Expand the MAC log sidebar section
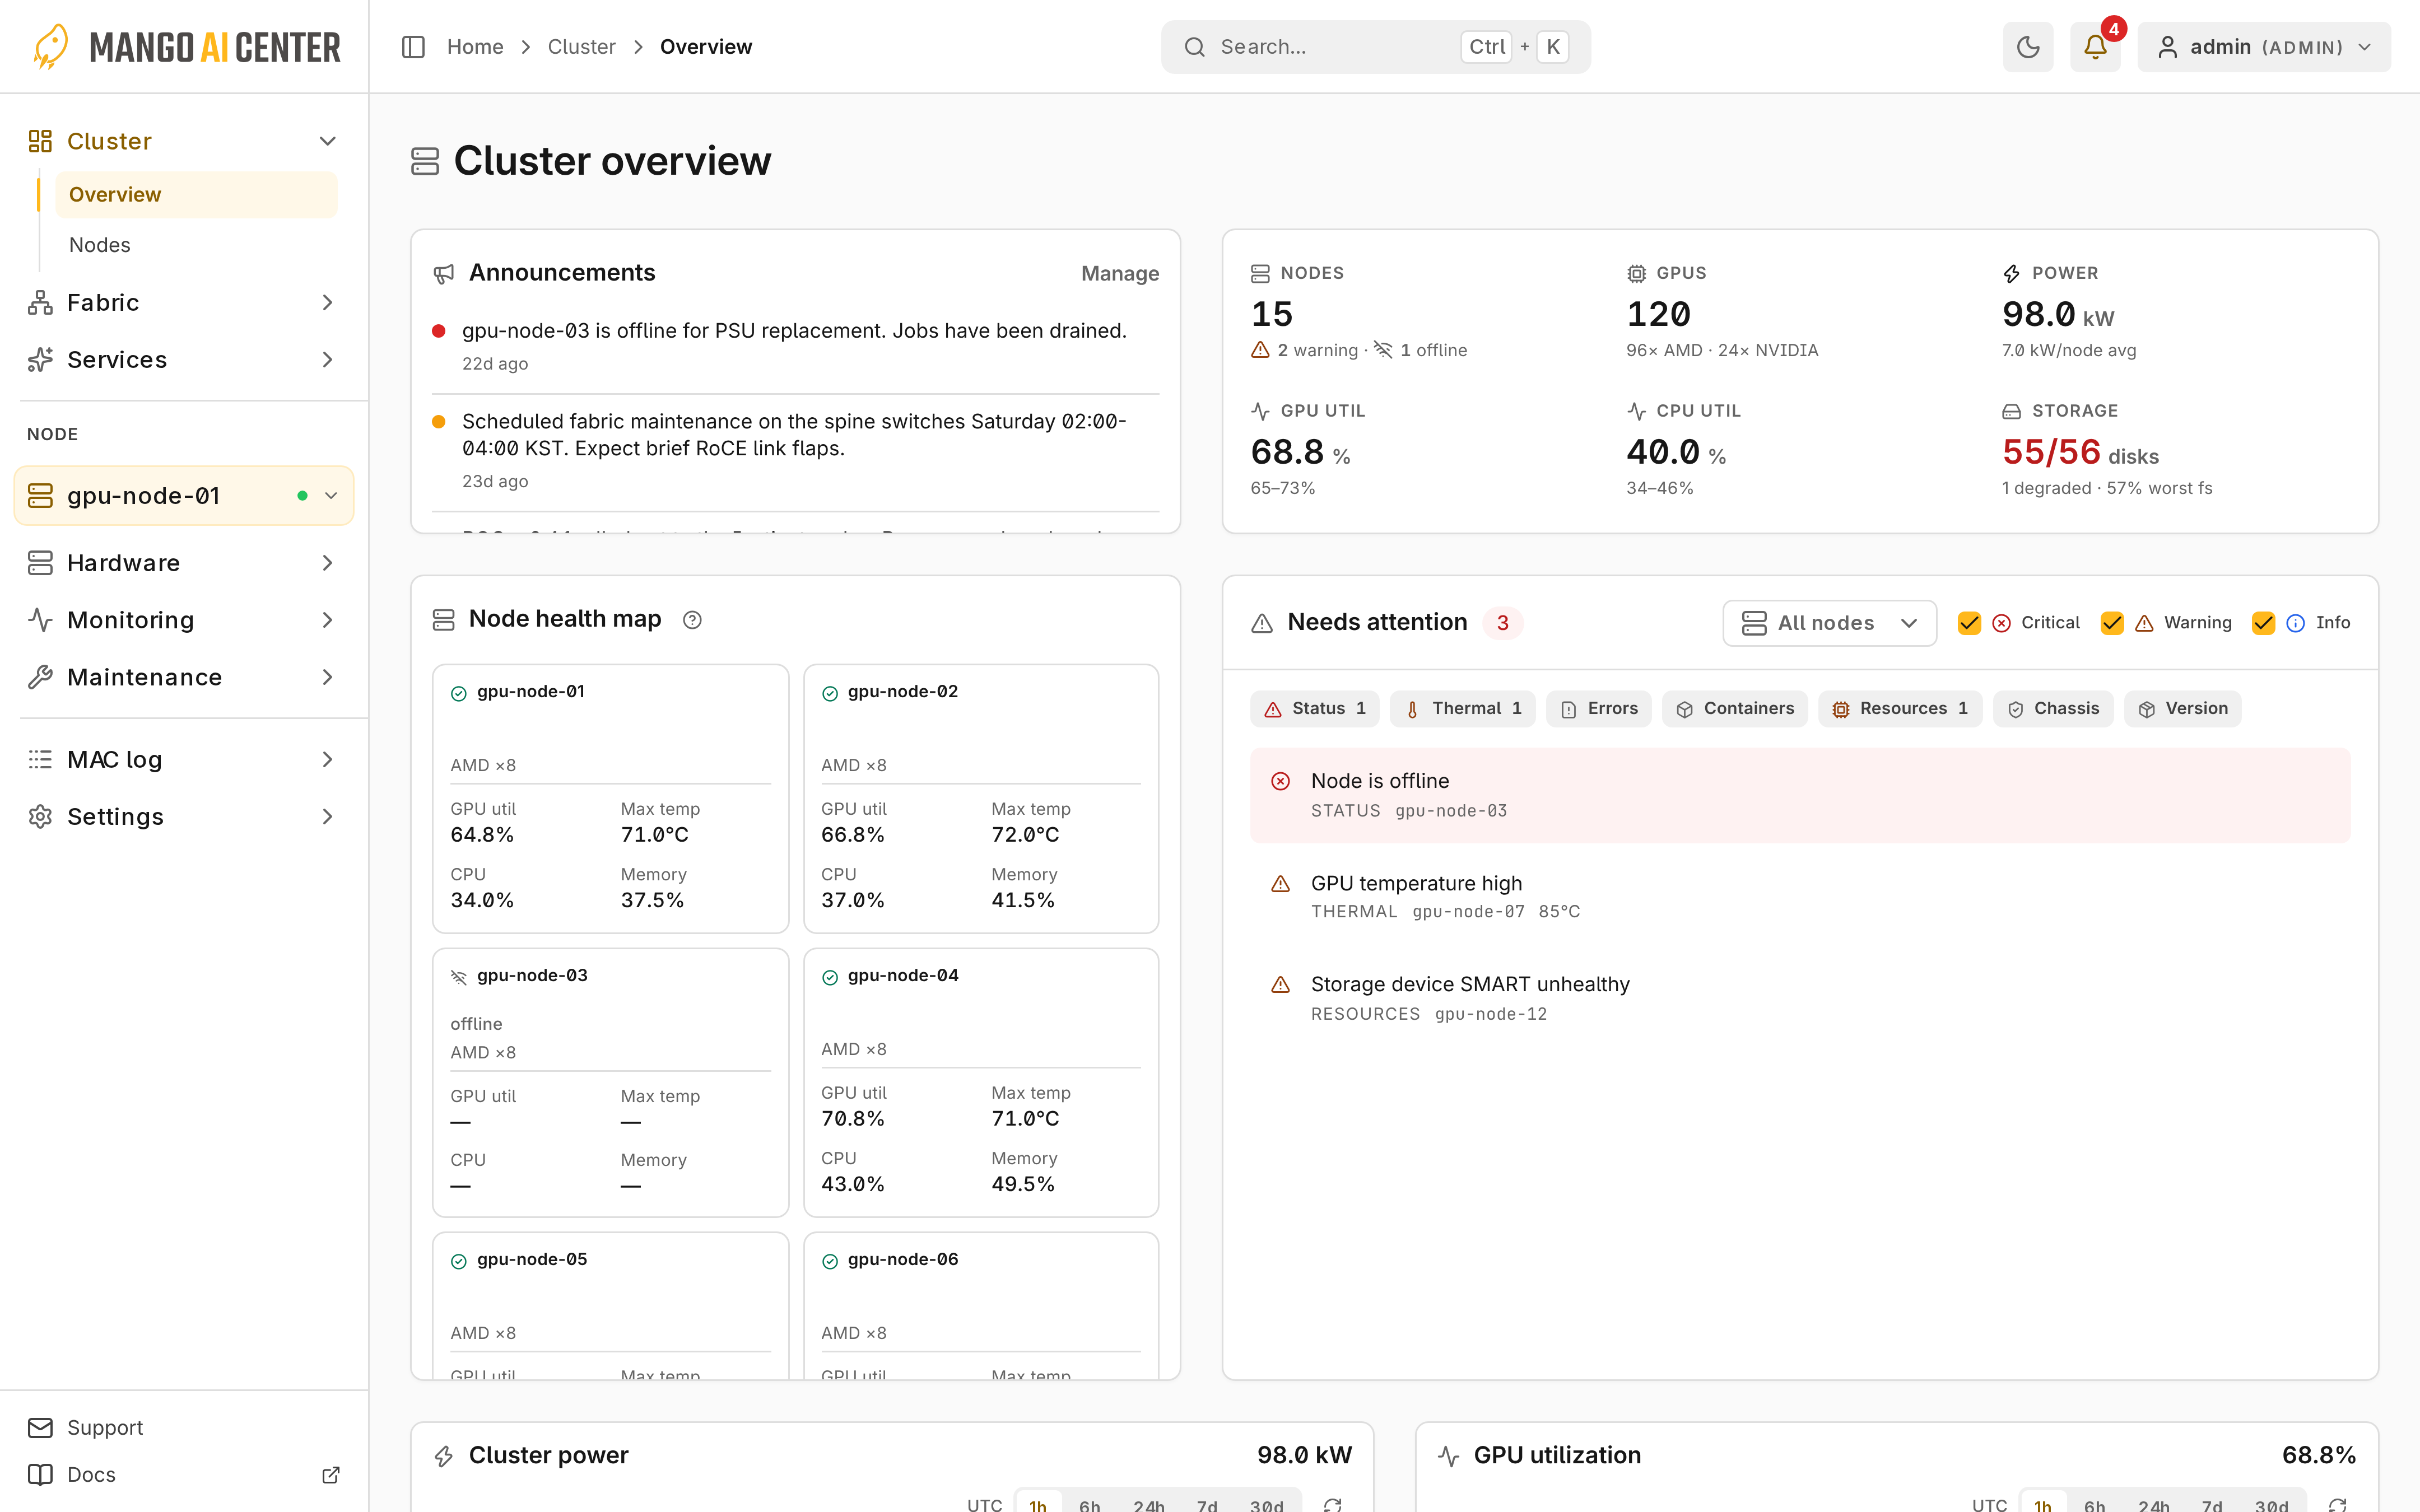Image resolution: width=2420 pixels, height=1512 pixels. [184, 760]
